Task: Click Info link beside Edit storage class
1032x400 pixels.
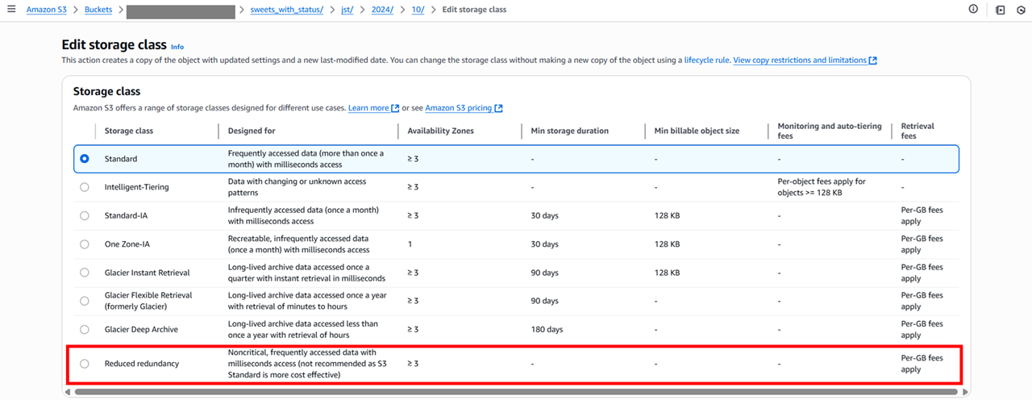Action: [x=177, y=47]
